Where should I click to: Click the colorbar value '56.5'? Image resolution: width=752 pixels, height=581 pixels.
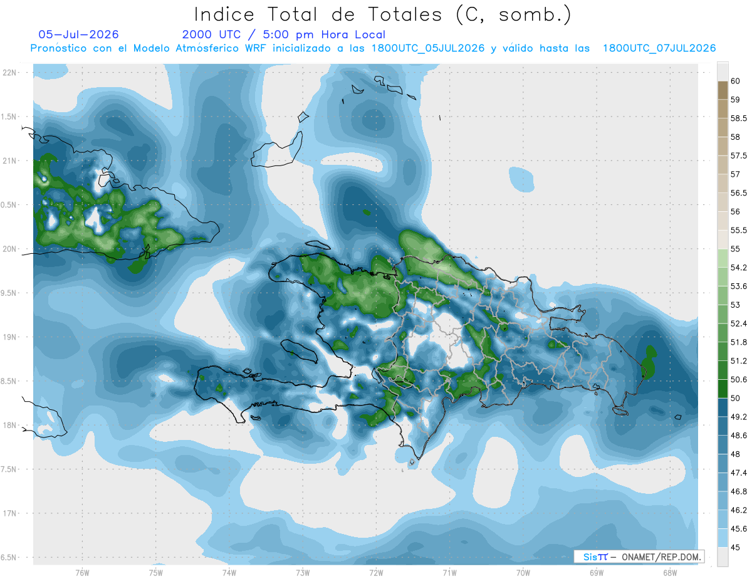pyautogui.click(x=739, y=192)
